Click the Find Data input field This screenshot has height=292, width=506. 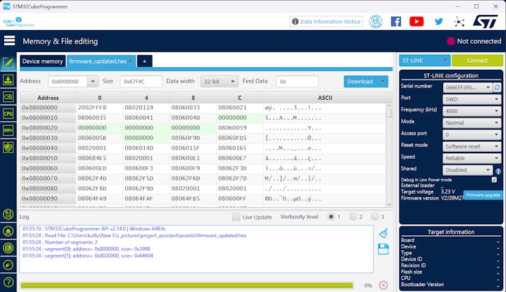pos(297,81)
